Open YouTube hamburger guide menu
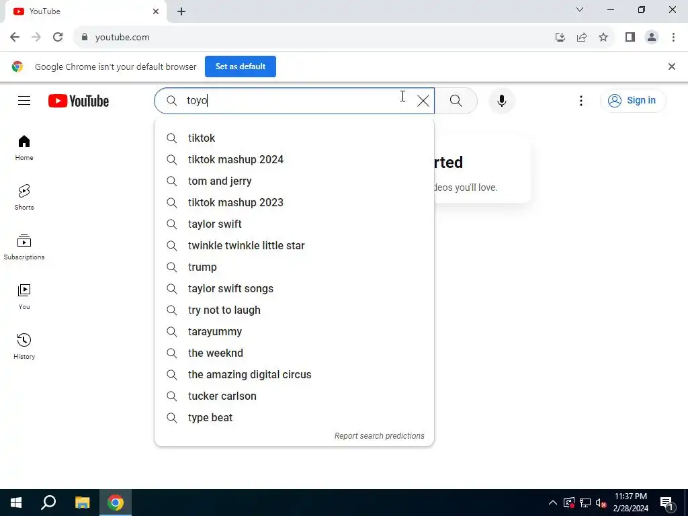This screenshot has height=516, width=688. [24, 101]
